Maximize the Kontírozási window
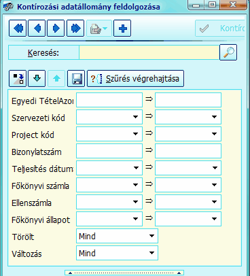250x276 pixels. coord(212,5)
